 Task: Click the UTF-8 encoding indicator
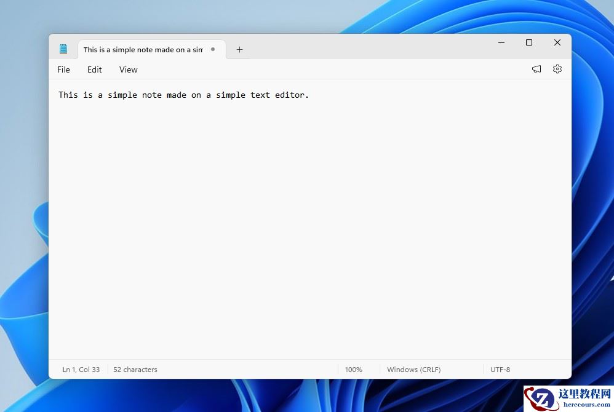click(x=500, y=370)
